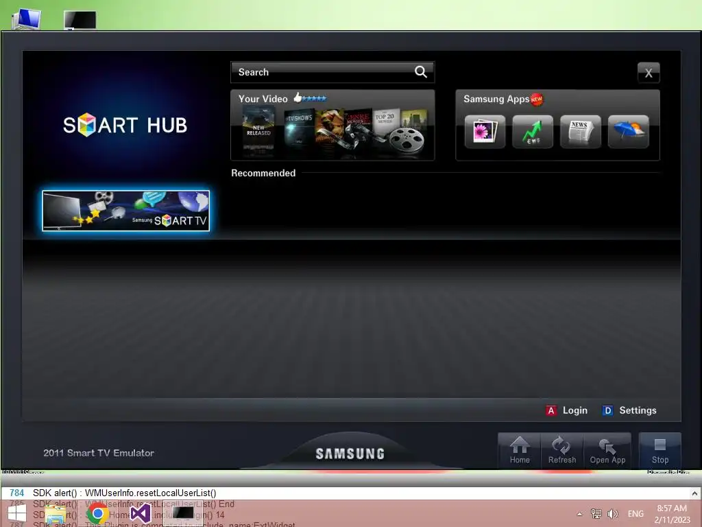702x527 pixels.
Task: Open the volume speaker tray icon
Action: click(612, 513)
